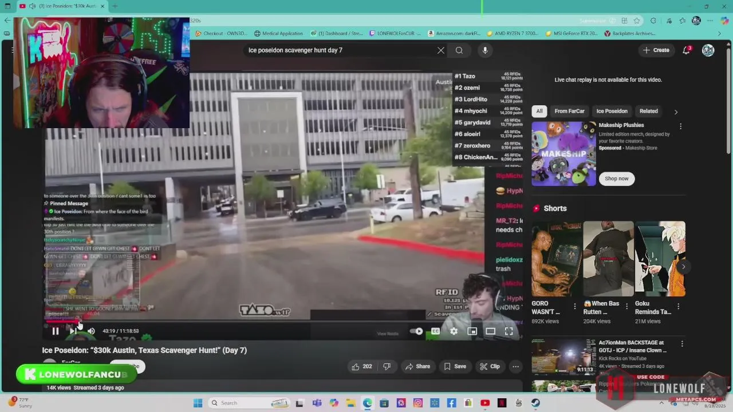Open Ac7ionMan BACKSTAGE video thumbnail
Image resolution: width=733 pixels, height=412 pixels.
(563, 356)
